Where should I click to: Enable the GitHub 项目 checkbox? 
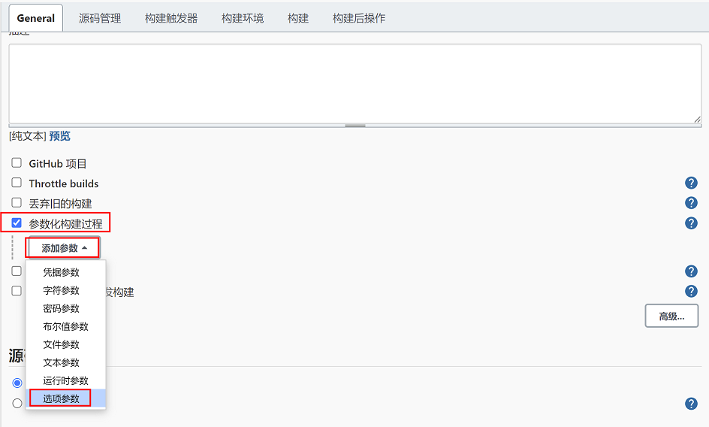[17, 163]
